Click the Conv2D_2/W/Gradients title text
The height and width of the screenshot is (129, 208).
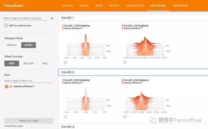click(77, 80)
